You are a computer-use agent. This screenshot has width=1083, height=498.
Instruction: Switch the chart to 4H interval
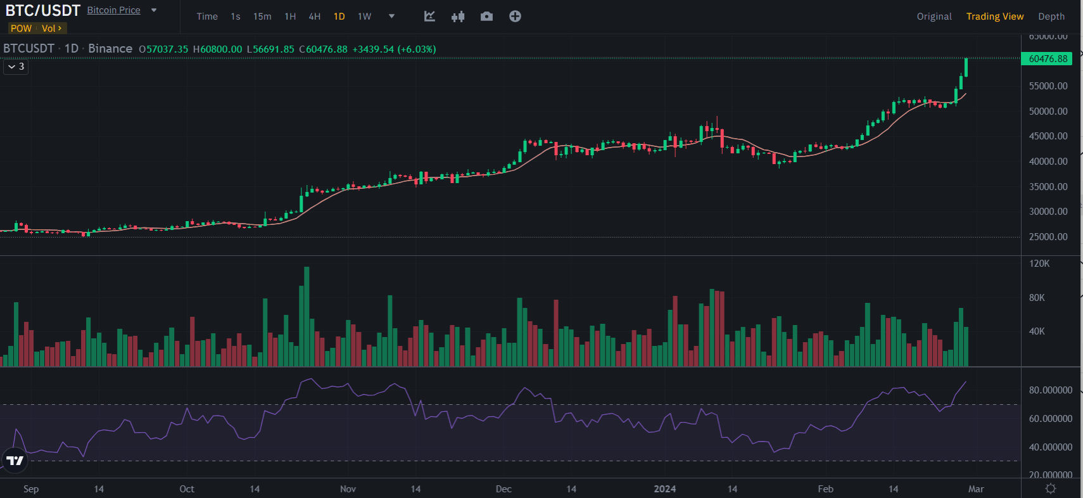(x=314, y=16)
